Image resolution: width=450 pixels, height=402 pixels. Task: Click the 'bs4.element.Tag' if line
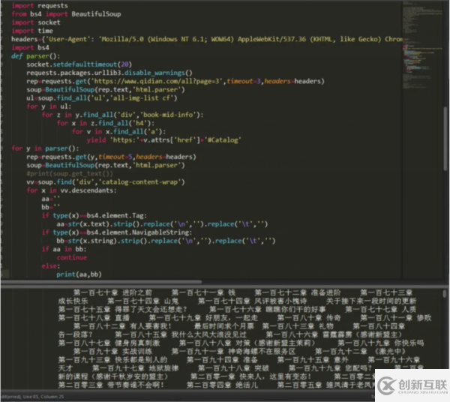94,216
